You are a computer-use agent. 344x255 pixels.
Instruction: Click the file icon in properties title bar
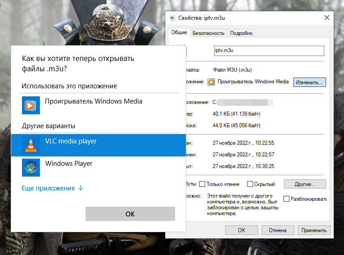pos(172,18)
